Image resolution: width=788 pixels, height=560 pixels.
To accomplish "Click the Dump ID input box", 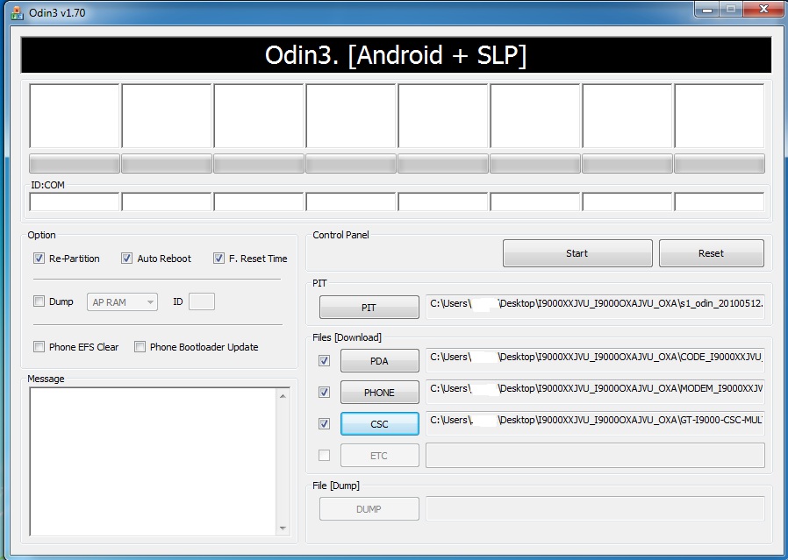I will tap(202, 301).
